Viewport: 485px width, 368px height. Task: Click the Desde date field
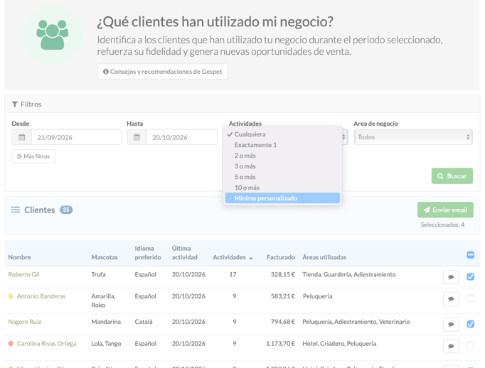[x=76, y=137]
